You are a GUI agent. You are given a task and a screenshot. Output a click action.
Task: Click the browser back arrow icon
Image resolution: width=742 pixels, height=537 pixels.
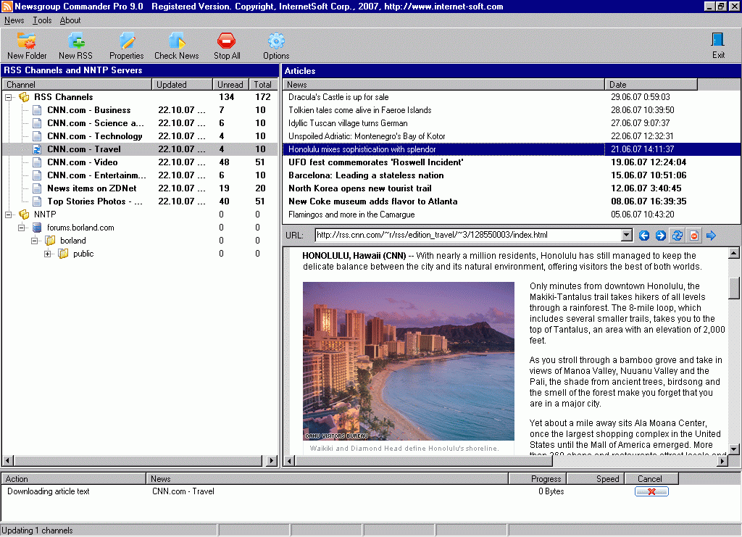click(x=643, y=235)
